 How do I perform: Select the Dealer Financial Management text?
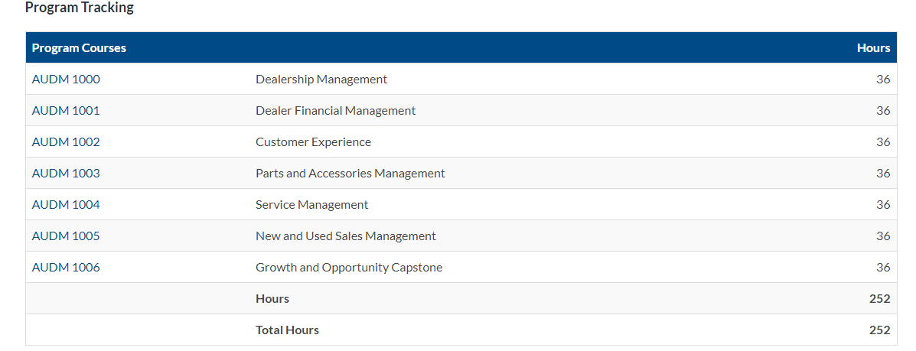[335, 111]
